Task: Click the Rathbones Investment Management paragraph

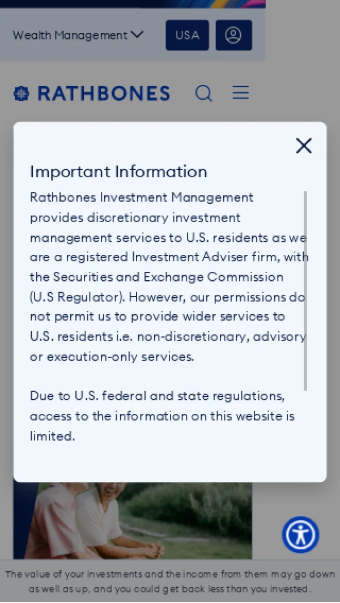Action: (168, 277)
